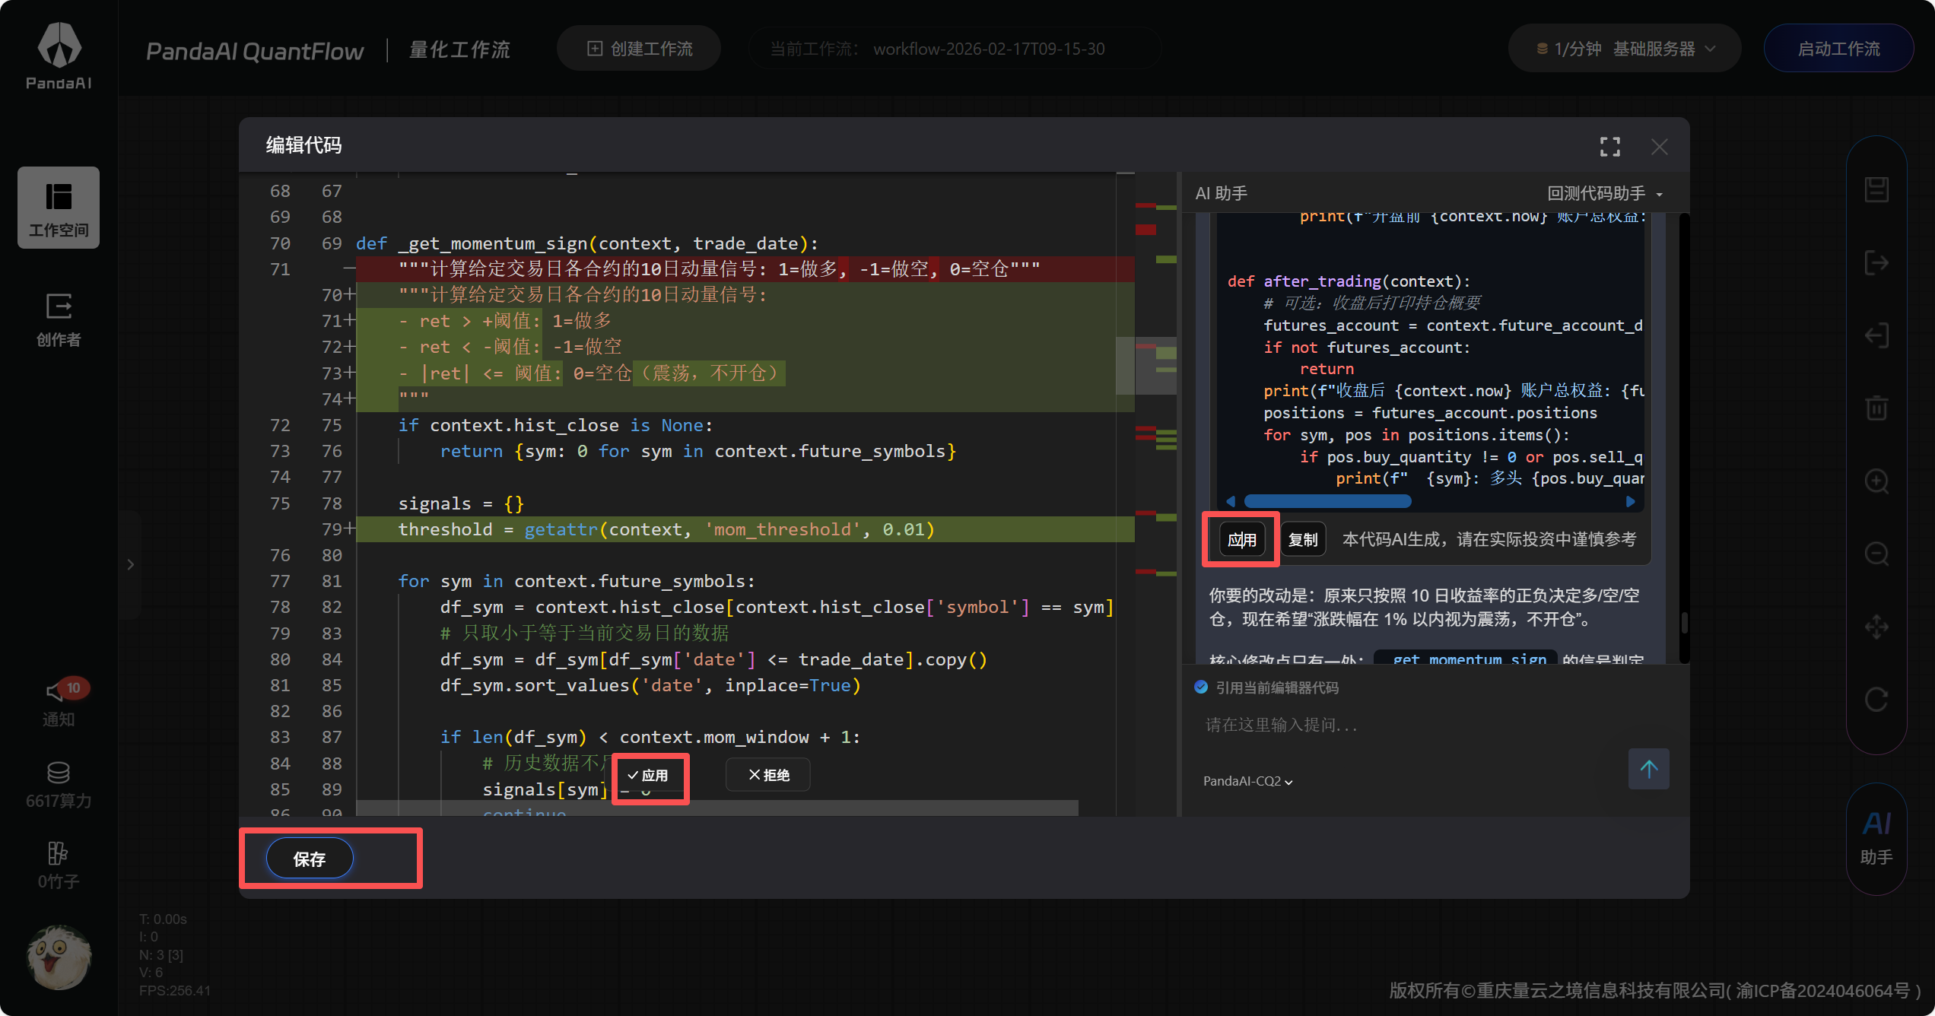
Task: Open the 回测代码助手 assistant type dropdown
Action: pos(1605,193)
